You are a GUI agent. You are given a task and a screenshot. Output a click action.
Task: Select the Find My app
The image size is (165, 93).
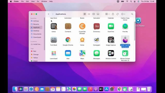125,26
